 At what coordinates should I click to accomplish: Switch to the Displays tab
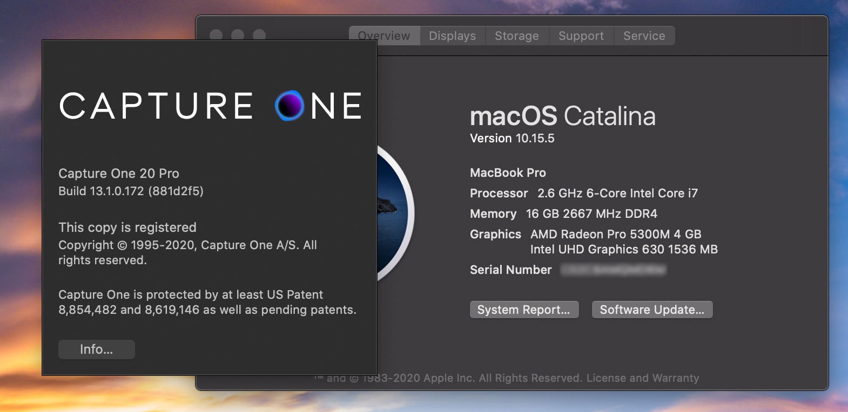453,36
